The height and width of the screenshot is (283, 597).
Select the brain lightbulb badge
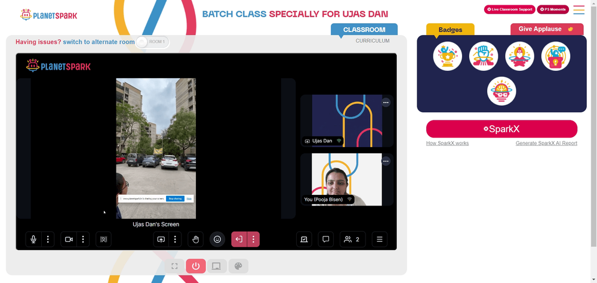click(502, 91)
